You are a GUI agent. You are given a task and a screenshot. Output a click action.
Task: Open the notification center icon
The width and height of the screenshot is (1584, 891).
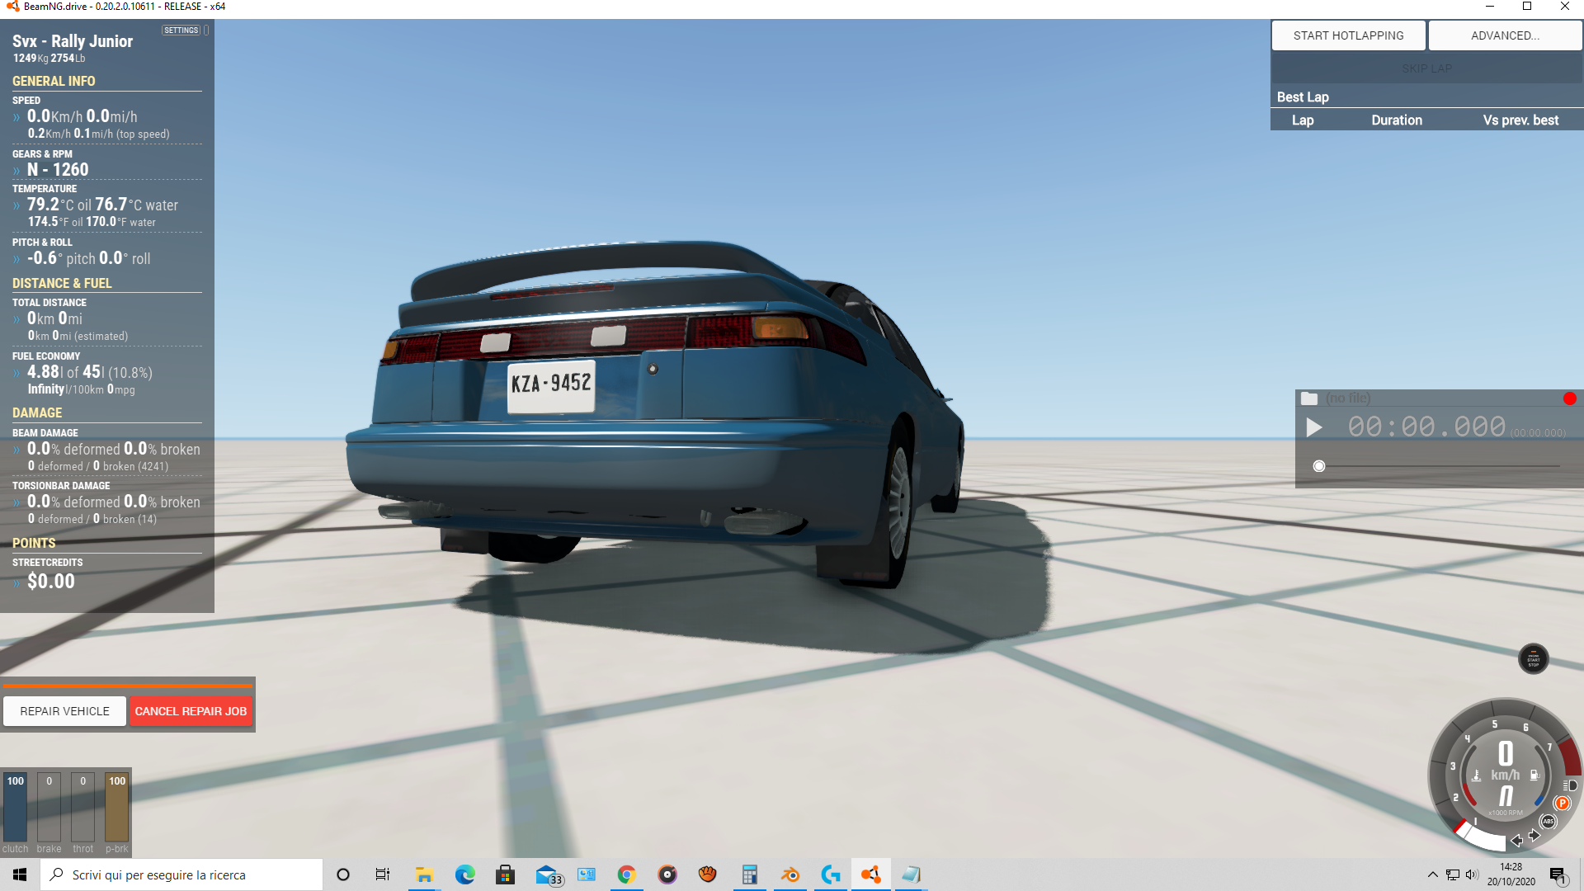click(x=1558, y=875)
